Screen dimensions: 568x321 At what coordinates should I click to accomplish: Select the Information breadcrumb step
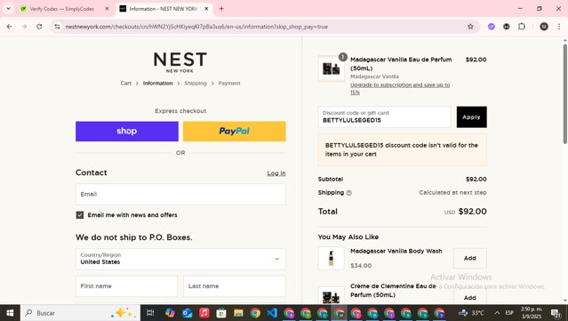(157, 83)
